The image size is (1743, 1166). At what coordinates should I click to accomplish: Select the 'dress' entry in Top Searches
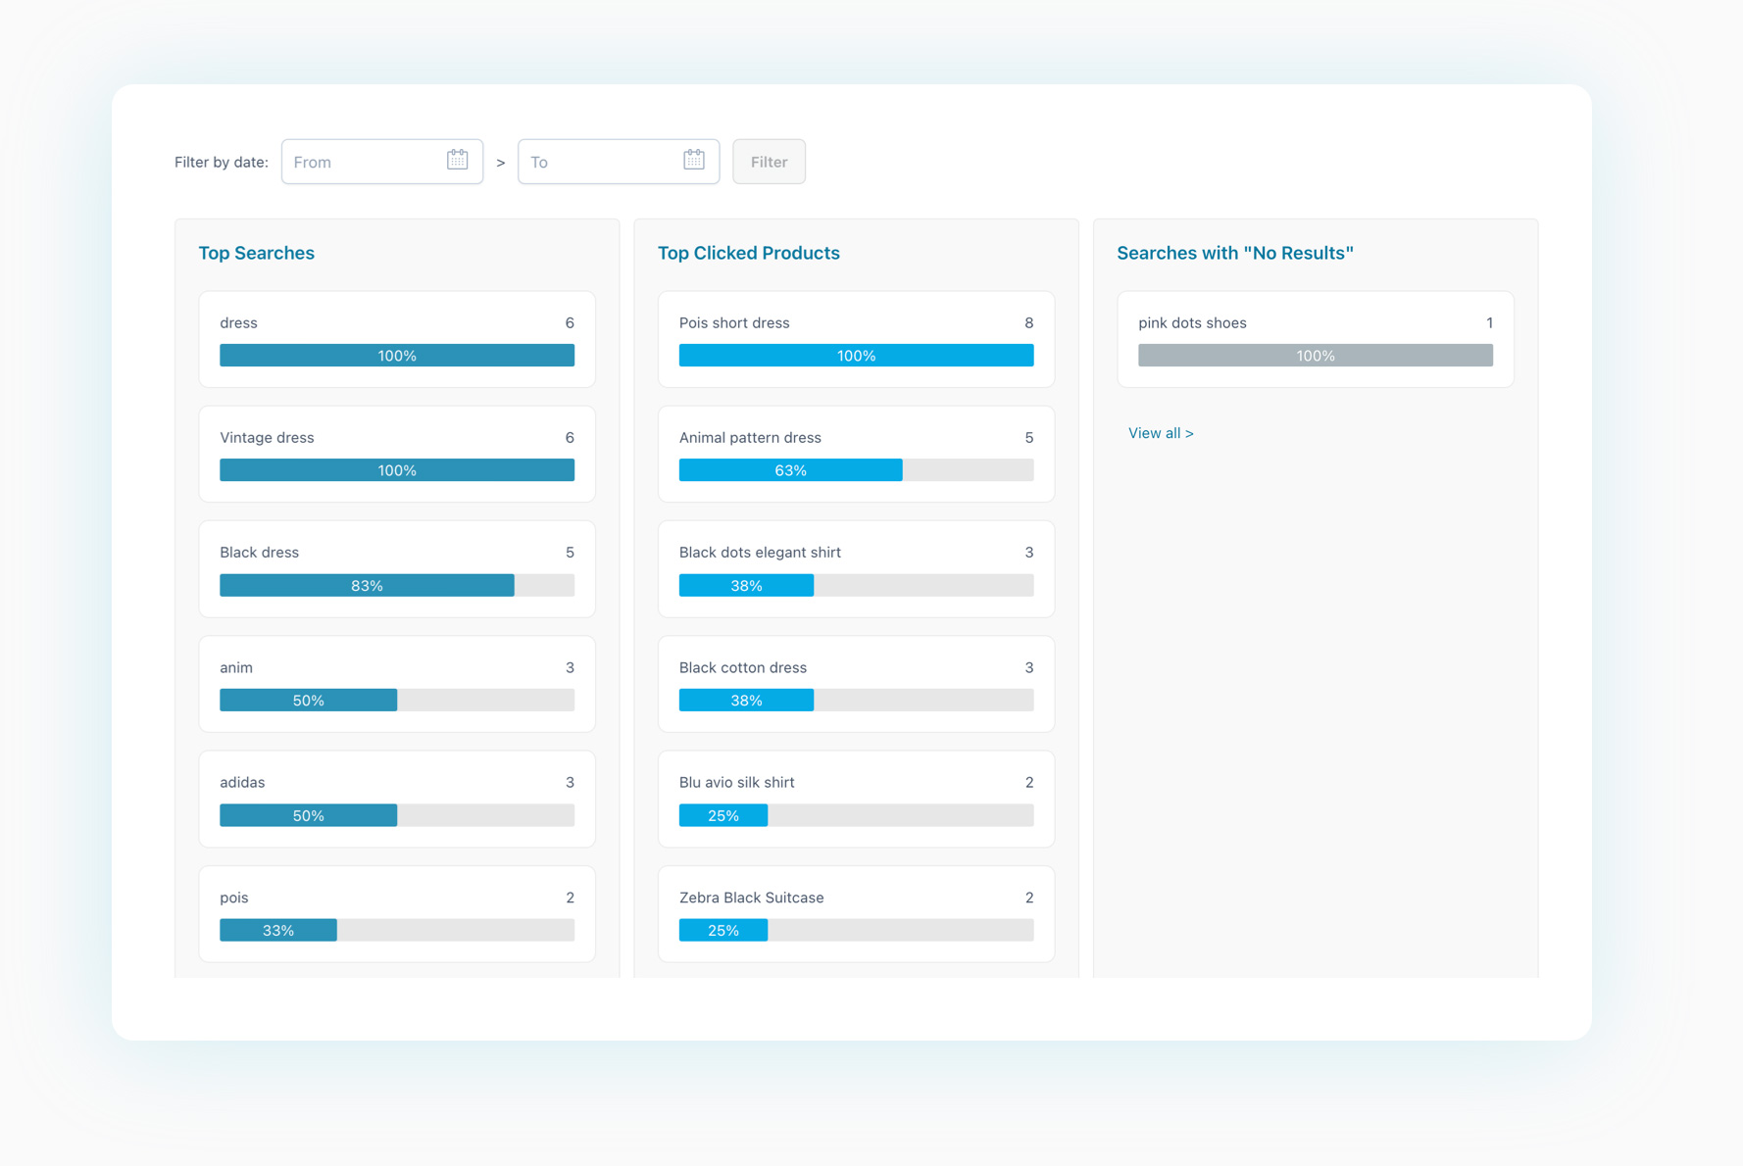396,338
